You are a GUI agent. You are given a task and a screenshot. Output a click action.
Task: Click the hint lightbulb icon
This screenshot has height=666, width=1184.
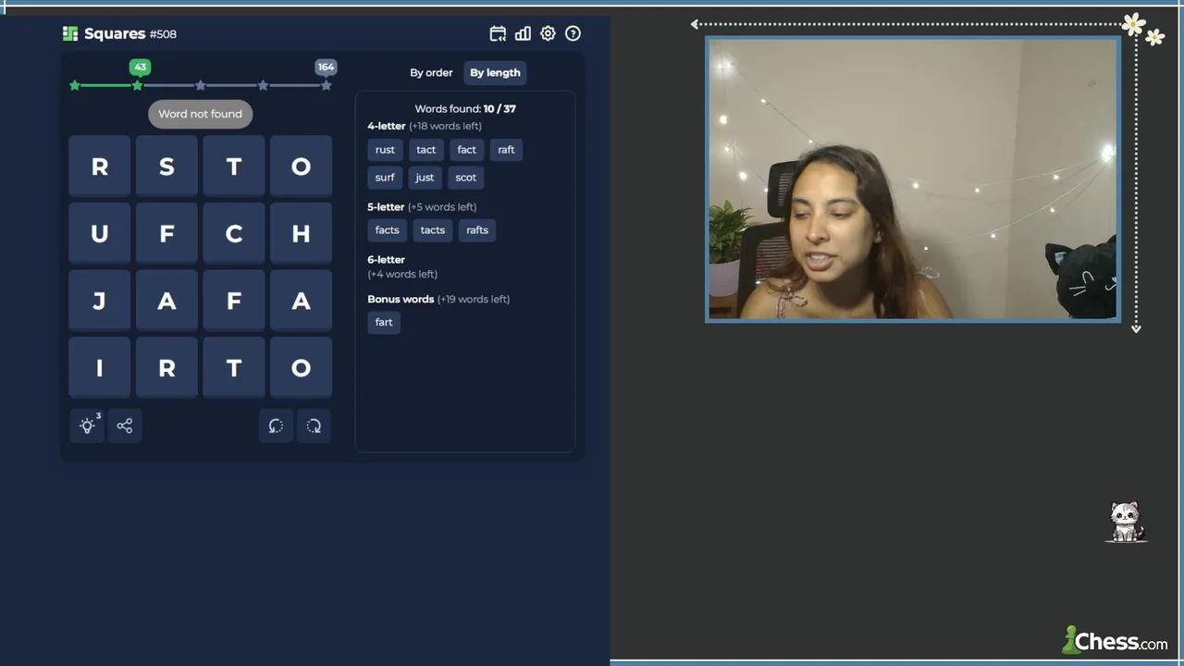tap(87, 425)
